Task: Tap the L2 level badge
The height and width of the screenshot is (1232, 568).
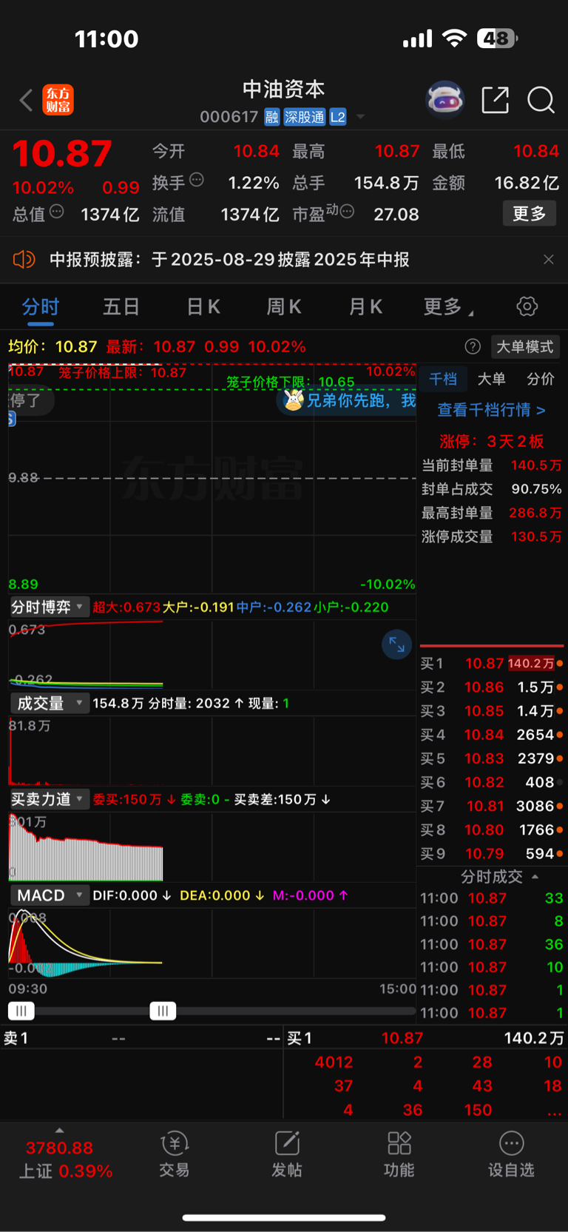Action: point(338,117)
